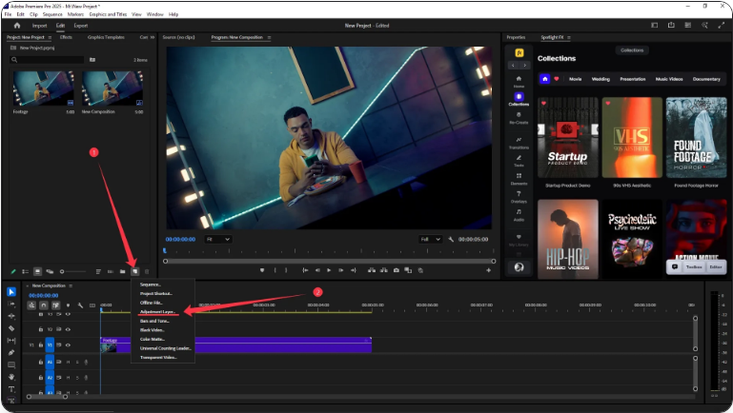The height and width of the screenshot is (413, 733).
Task: Choose Adjustment Layer from the popup menu
Action: point(156,311)
